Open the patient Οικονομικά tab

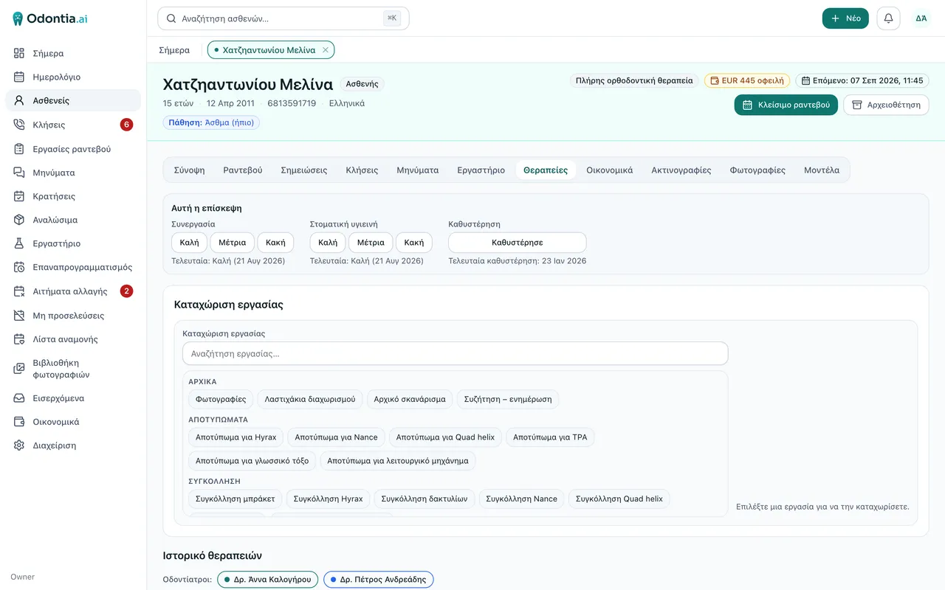tap(610, 170)
